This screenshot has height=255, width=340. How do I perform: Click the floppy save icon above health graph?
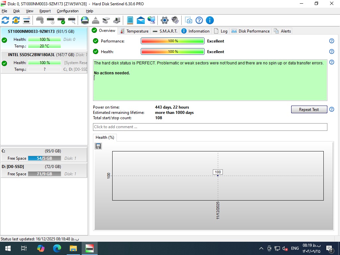click(98, 146)
